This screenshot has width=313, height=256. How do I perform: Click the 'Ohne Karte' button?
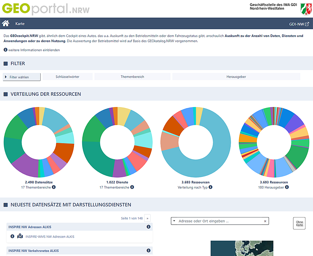(x=299, y=223)
